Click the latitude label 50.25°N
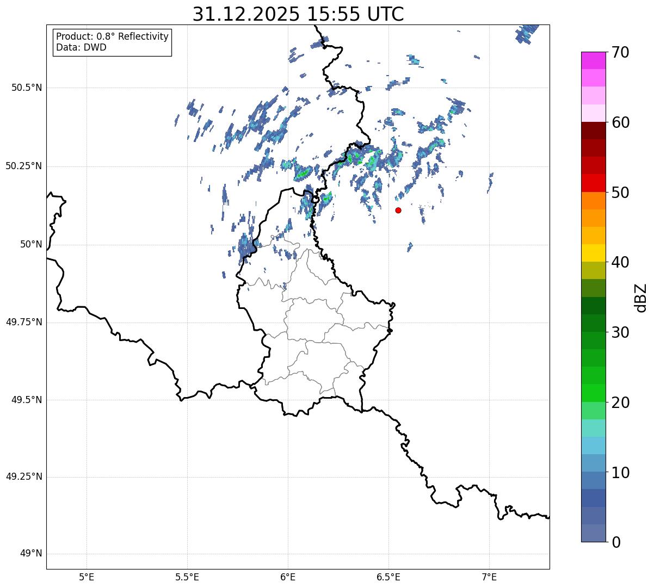Image resolution: width=654 pixels, height=588 pixels. tap(23, 166)
